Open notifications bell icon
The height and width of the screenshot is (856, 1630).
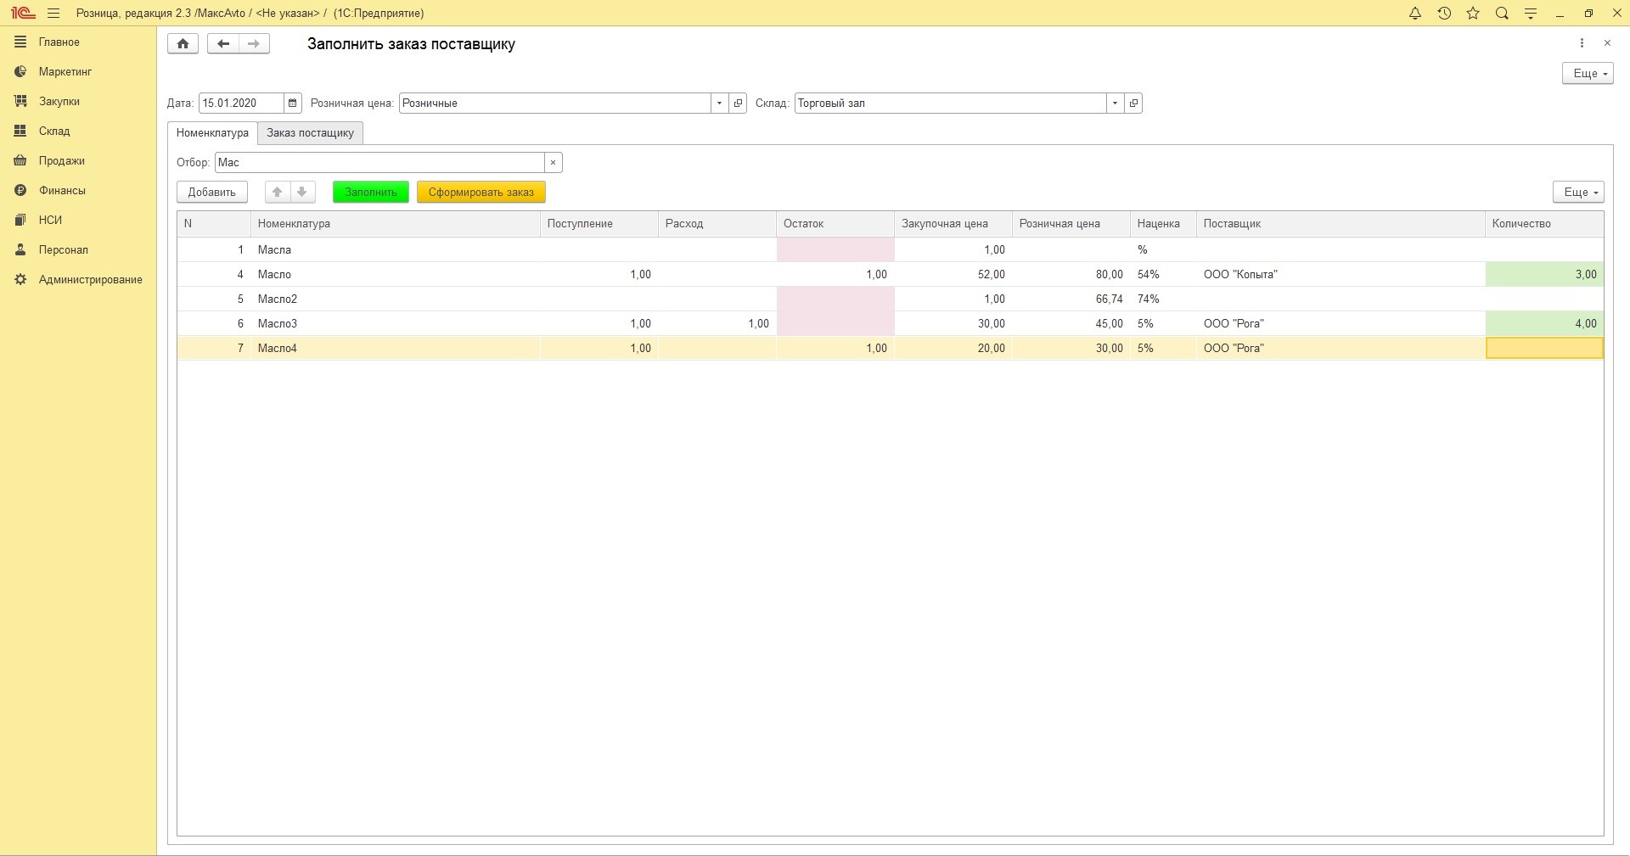(x=1415, y=14)
